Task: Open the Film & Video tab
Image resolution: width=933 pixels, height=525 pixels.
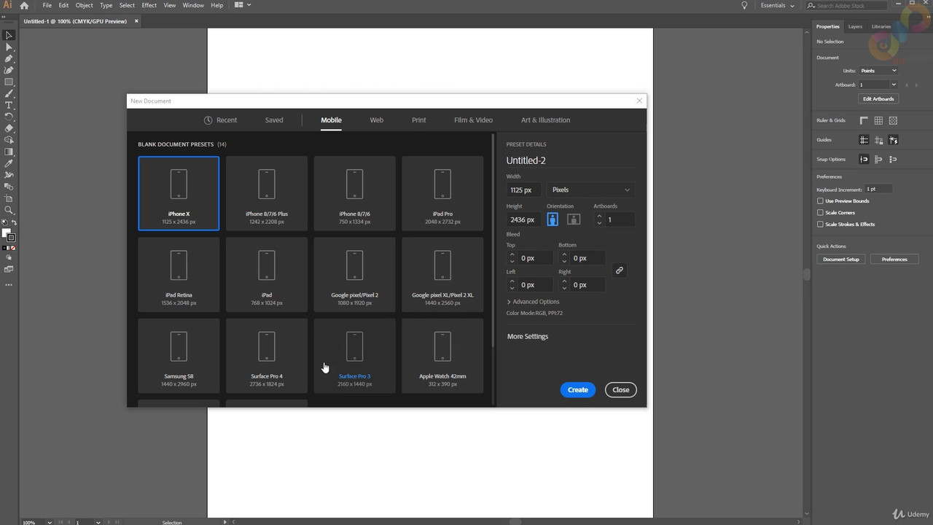Action: [x=474, y=120]
